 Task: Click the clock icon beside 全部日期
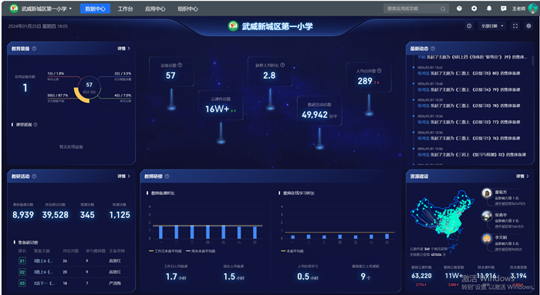tap(469, 26)
